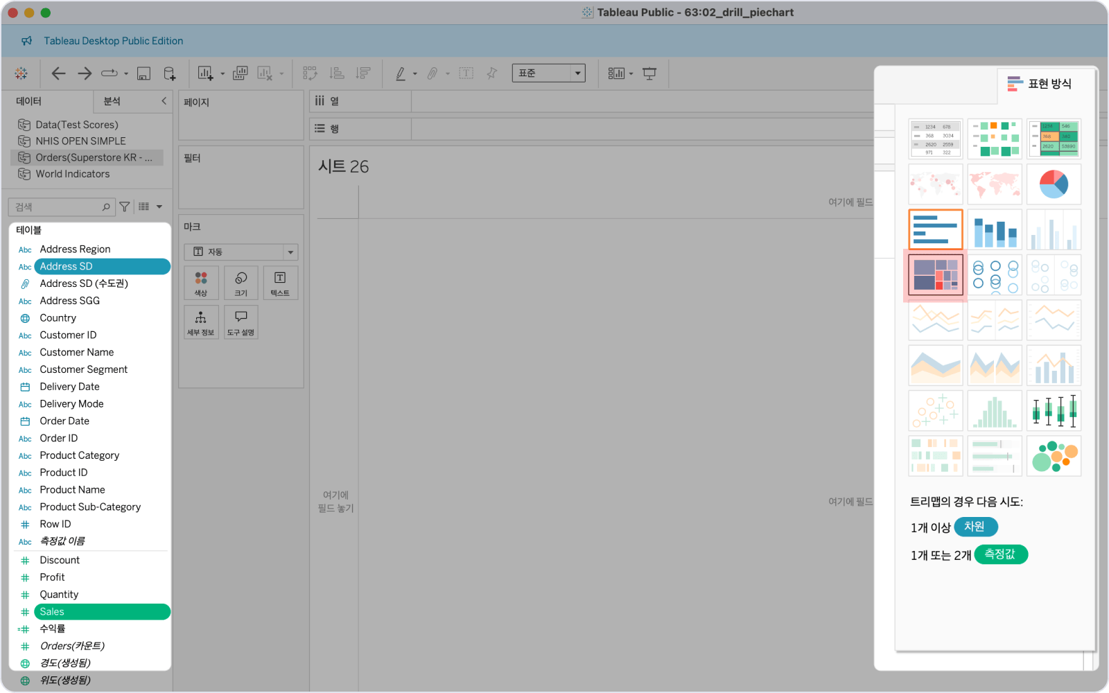Screen dimensions: 1109x693
Task: Collapse the data pane with chevron
Action: [x=164, y=101]
